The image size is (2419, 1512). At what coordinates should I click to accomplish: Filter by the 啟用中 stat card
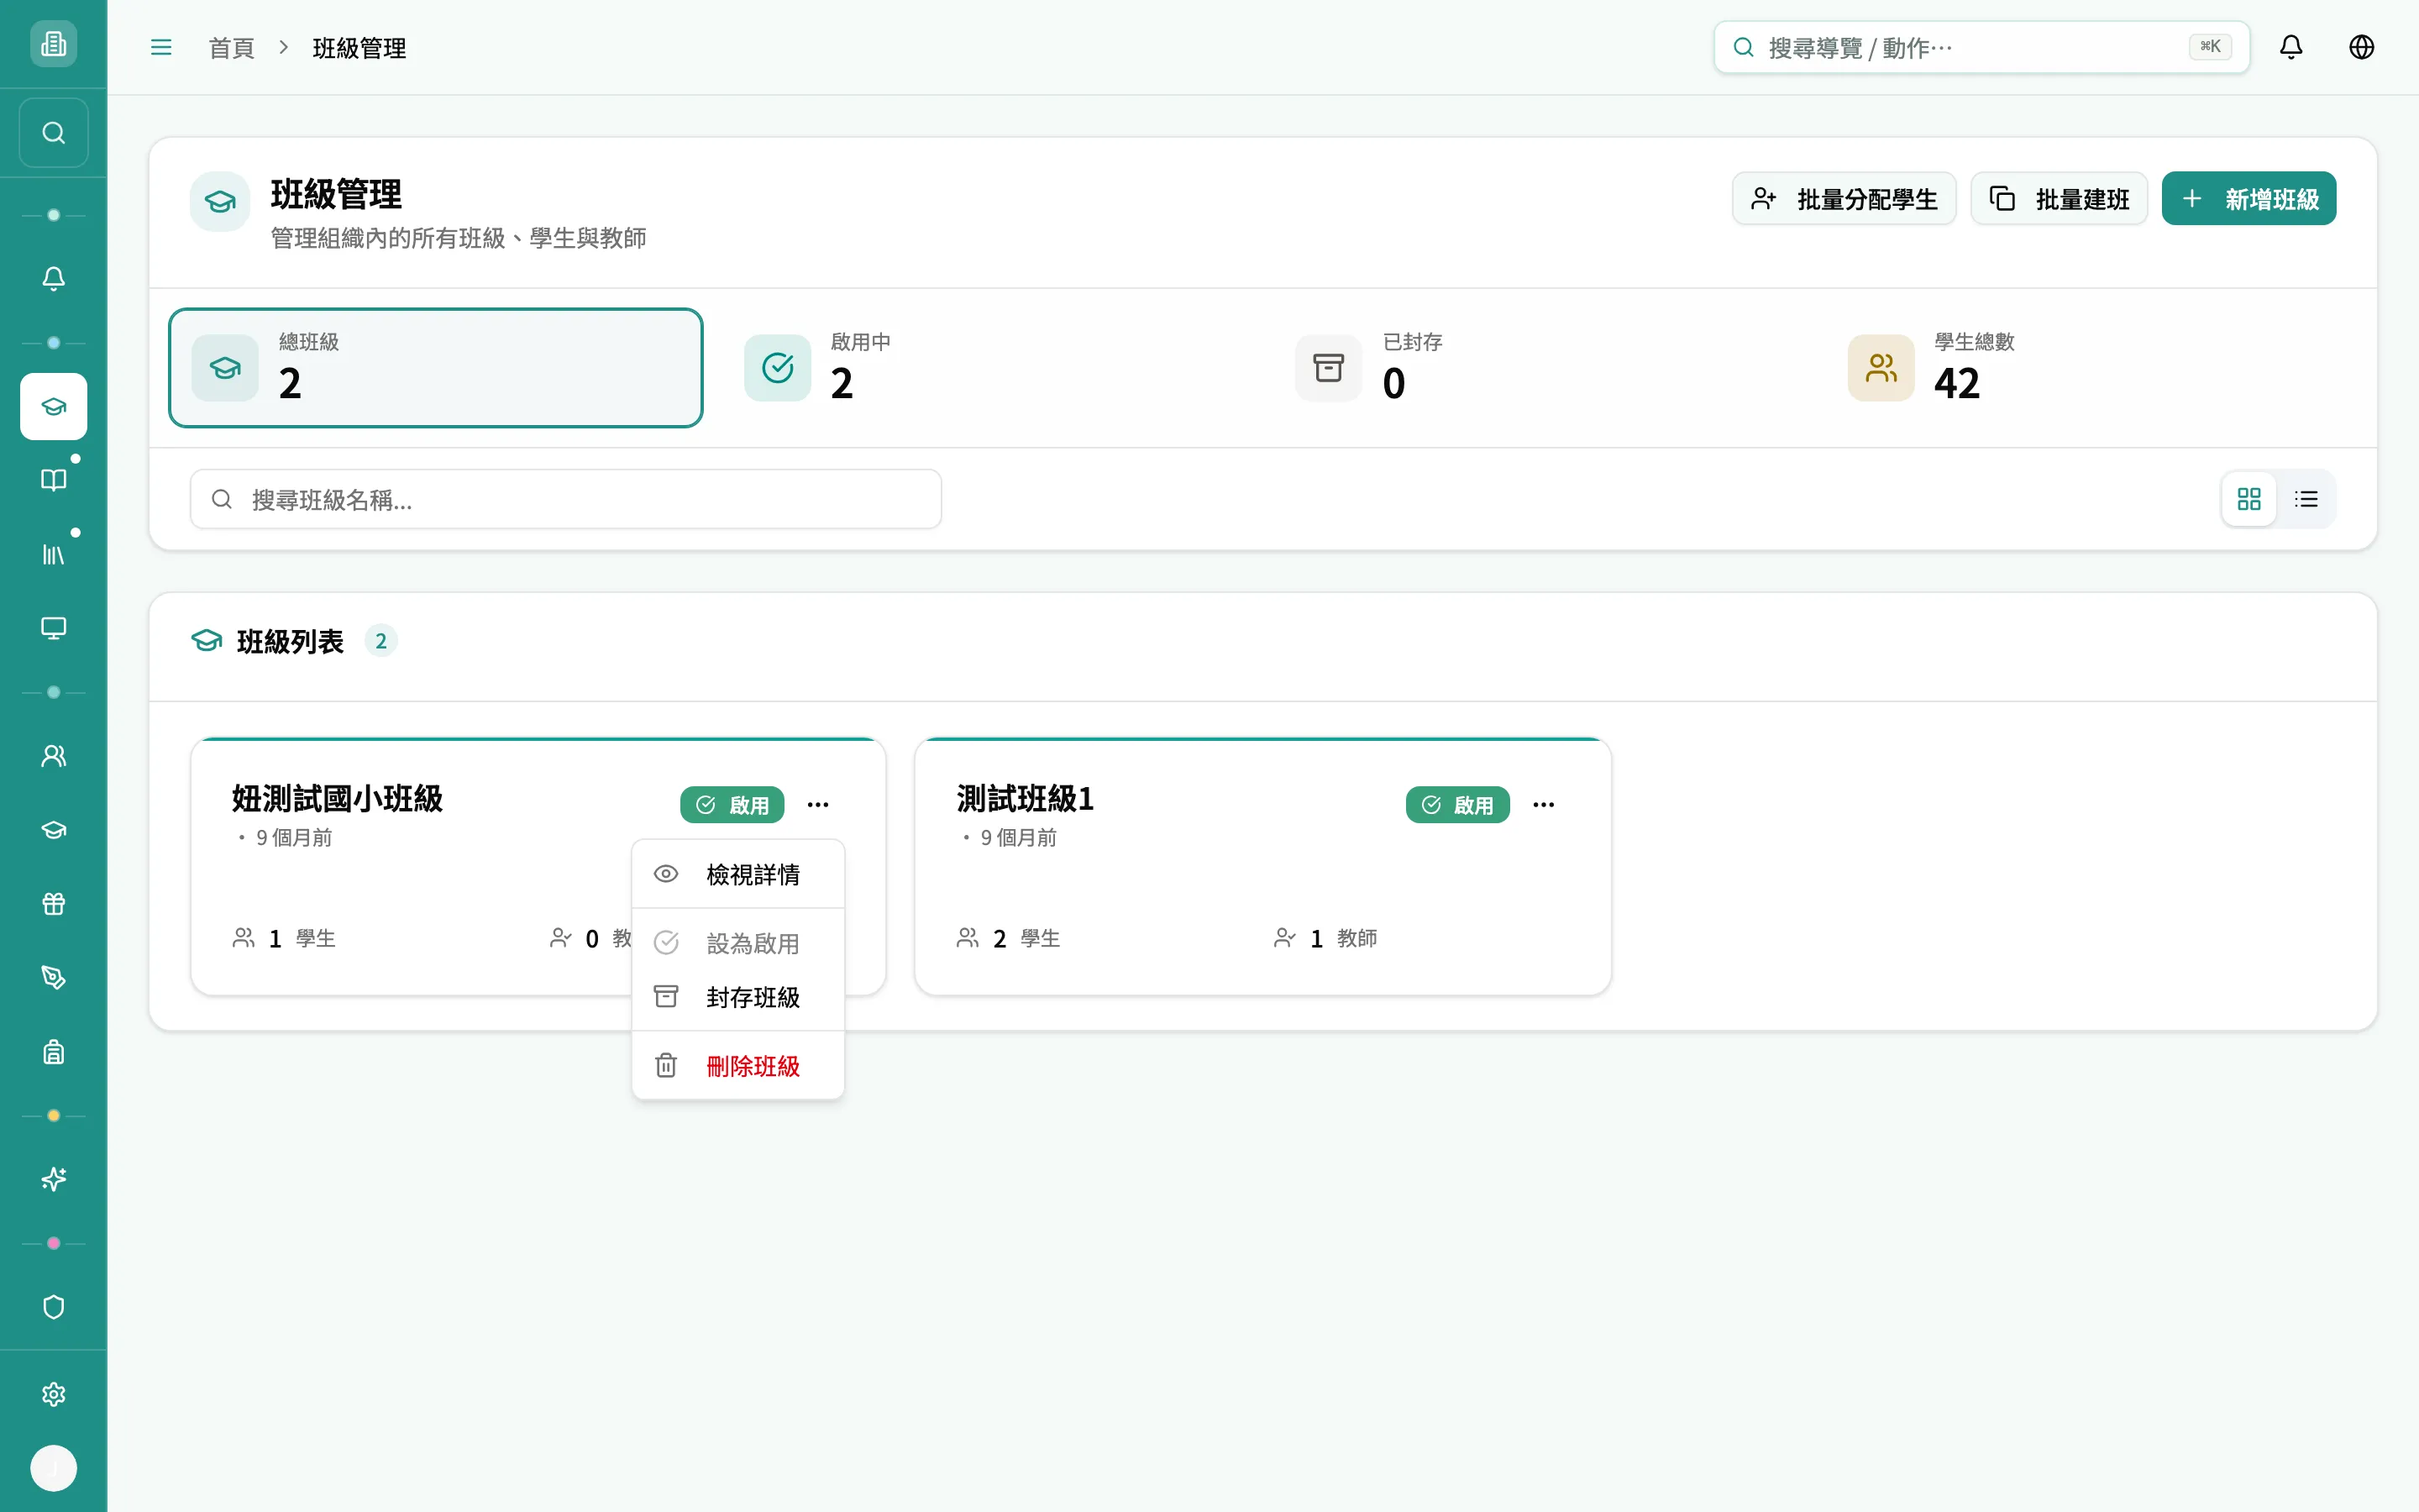point(988,368)
